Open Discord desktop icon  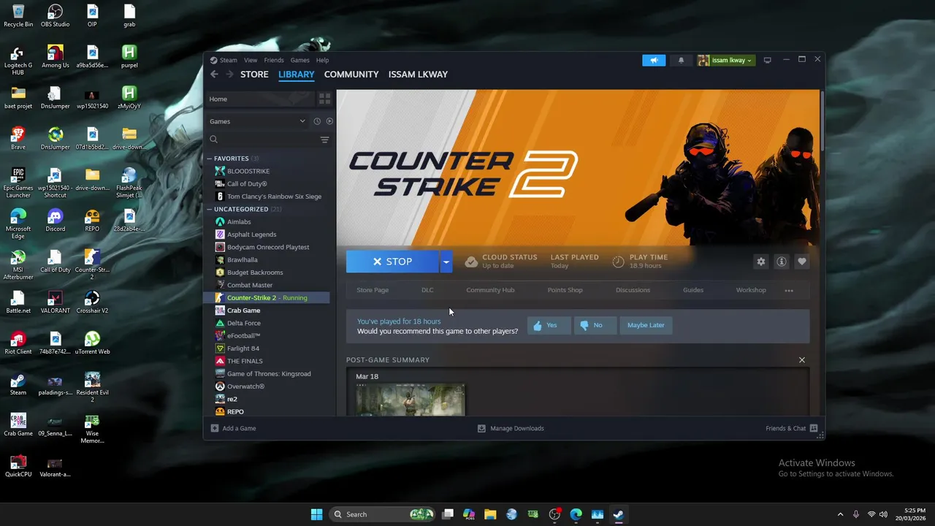(55, 221)
